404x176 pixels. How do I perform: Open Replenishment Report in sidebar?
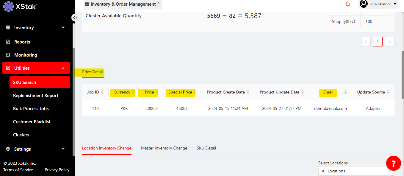pos(36,96)
